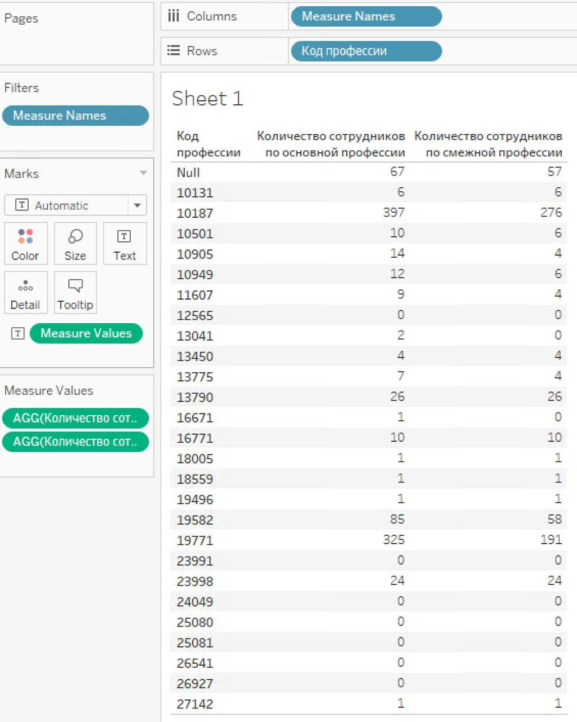Screen dimensions: 577x722
Task: Click row label 16771
Action: 195,438
